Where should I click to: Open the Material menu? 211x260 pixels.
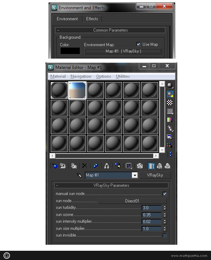click(x=58, y=76)
